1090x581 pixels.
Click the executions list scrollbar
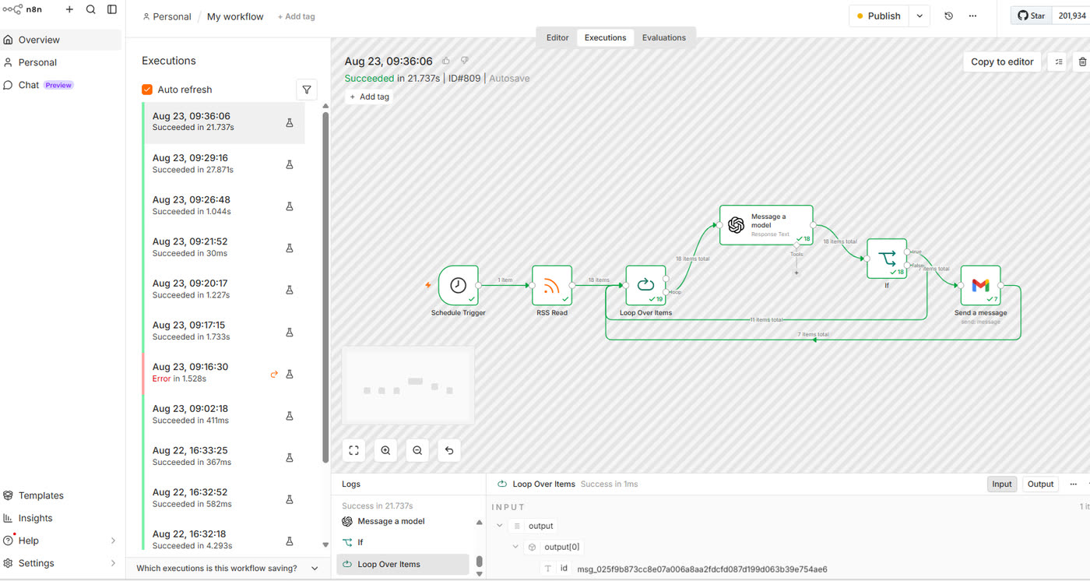(325, 288)
